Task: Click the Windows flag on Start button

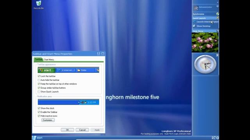Action: (34, 138)
